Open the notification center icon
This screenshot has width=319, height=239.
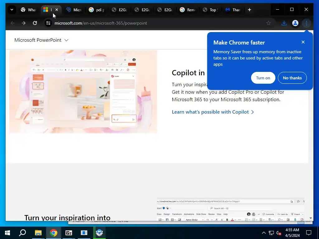click(309, 233)
